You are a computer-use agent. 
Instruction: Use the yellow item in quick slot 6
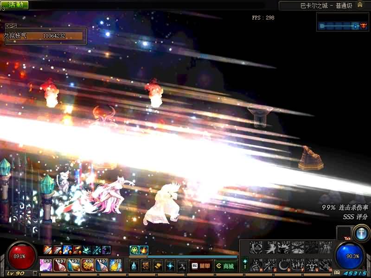point(116,265)
